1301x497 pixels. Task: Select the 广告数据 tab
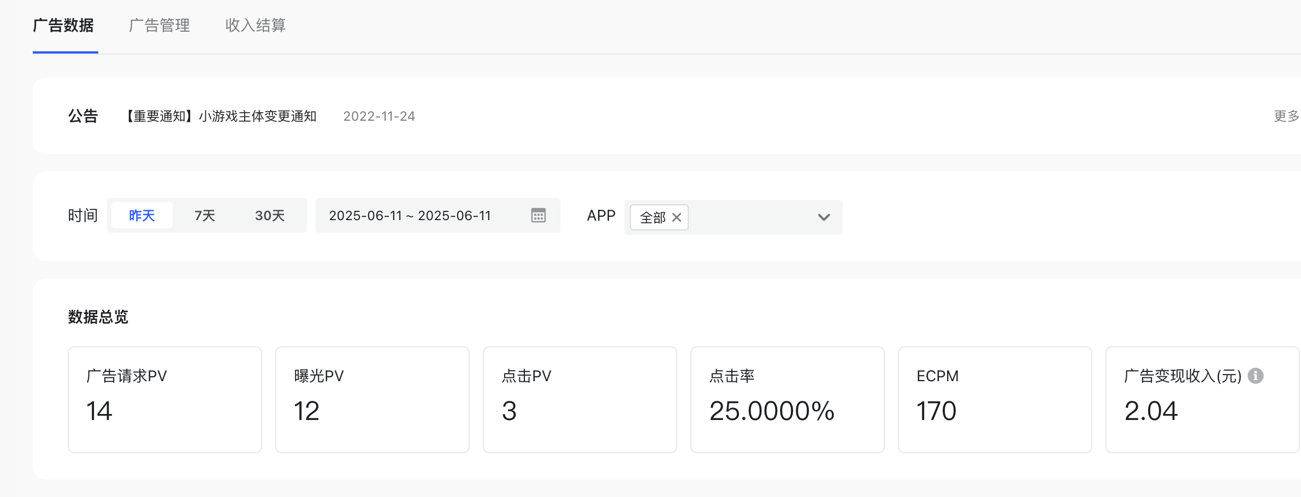[63, 26]
